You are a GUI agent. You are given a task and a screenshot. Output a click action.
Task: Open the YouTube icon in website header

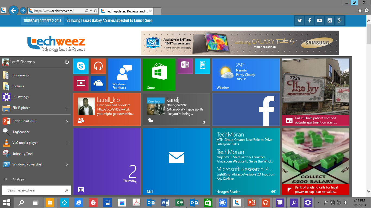320,21
